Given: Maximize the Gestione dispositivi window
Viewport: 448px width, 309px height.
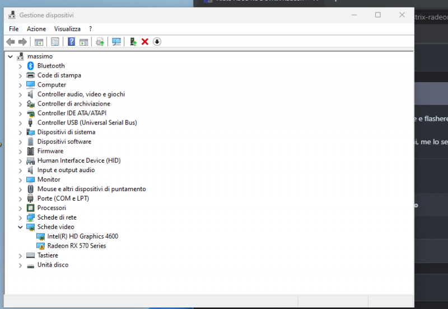Looking at the screenshot, I should click(x=377, y=15).
